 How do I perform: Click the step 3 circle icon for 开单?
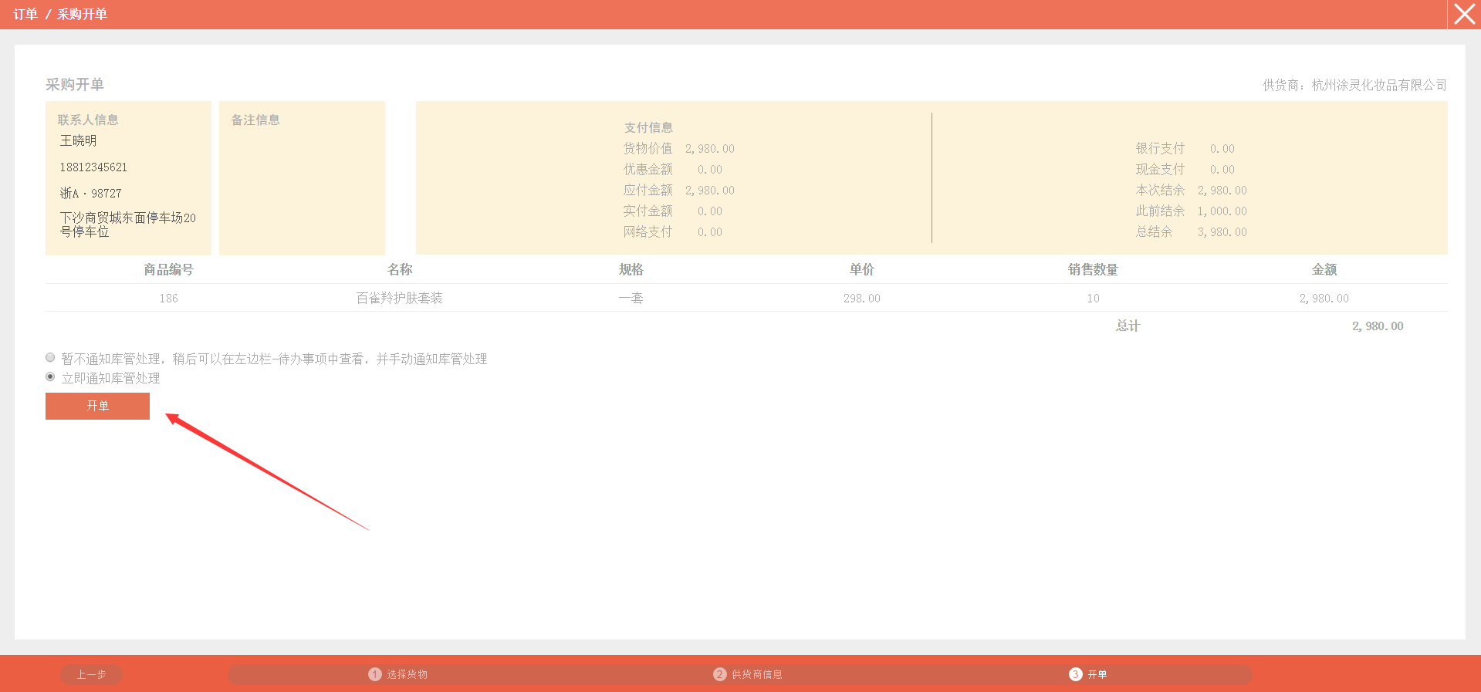point(1075,674)
